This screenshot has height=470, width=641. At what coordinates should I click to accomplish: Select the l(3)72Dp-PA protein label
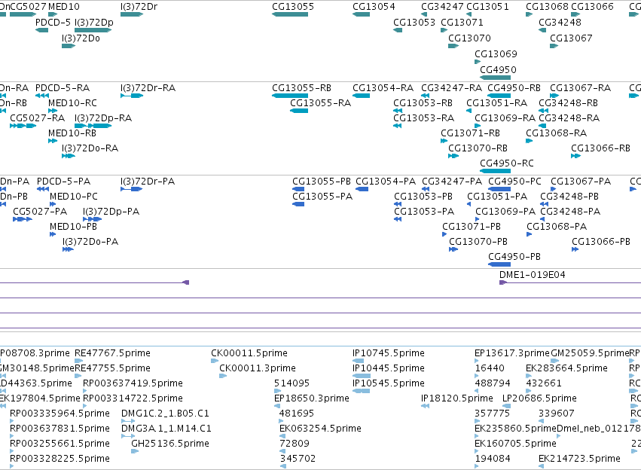pos(111,212)
